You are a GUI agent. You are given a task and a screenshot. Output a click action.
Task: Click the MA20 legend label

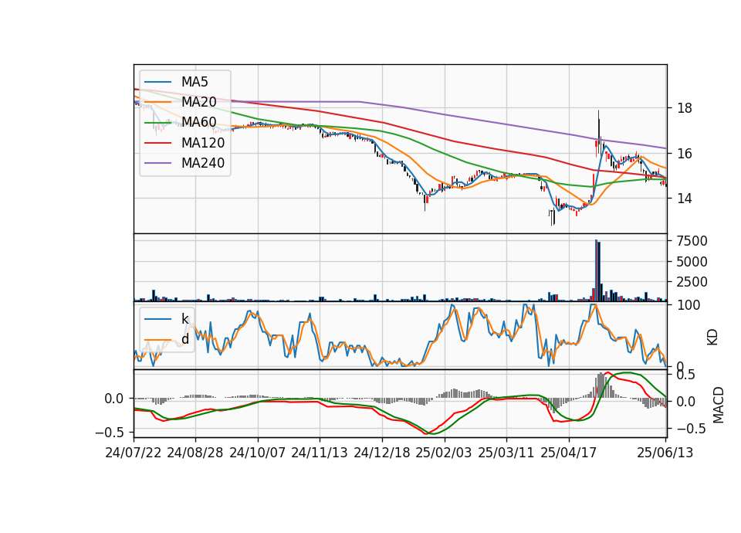click(198, 102)
